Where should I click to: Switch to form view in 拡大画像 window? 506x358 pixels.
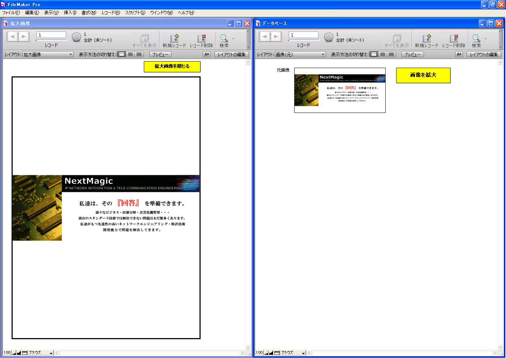point(122,54)
